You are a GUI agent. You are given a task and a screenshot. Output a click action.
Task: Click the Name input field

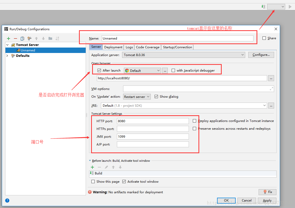tap(177, 38)
